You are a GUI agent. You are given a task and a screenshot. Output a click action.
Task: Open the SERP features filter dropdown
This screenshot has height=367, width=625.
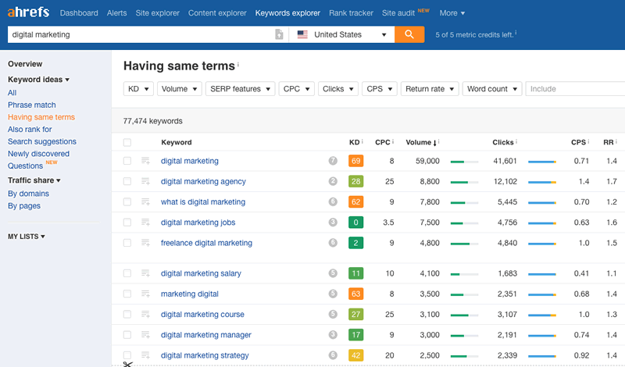coord(241,89)
